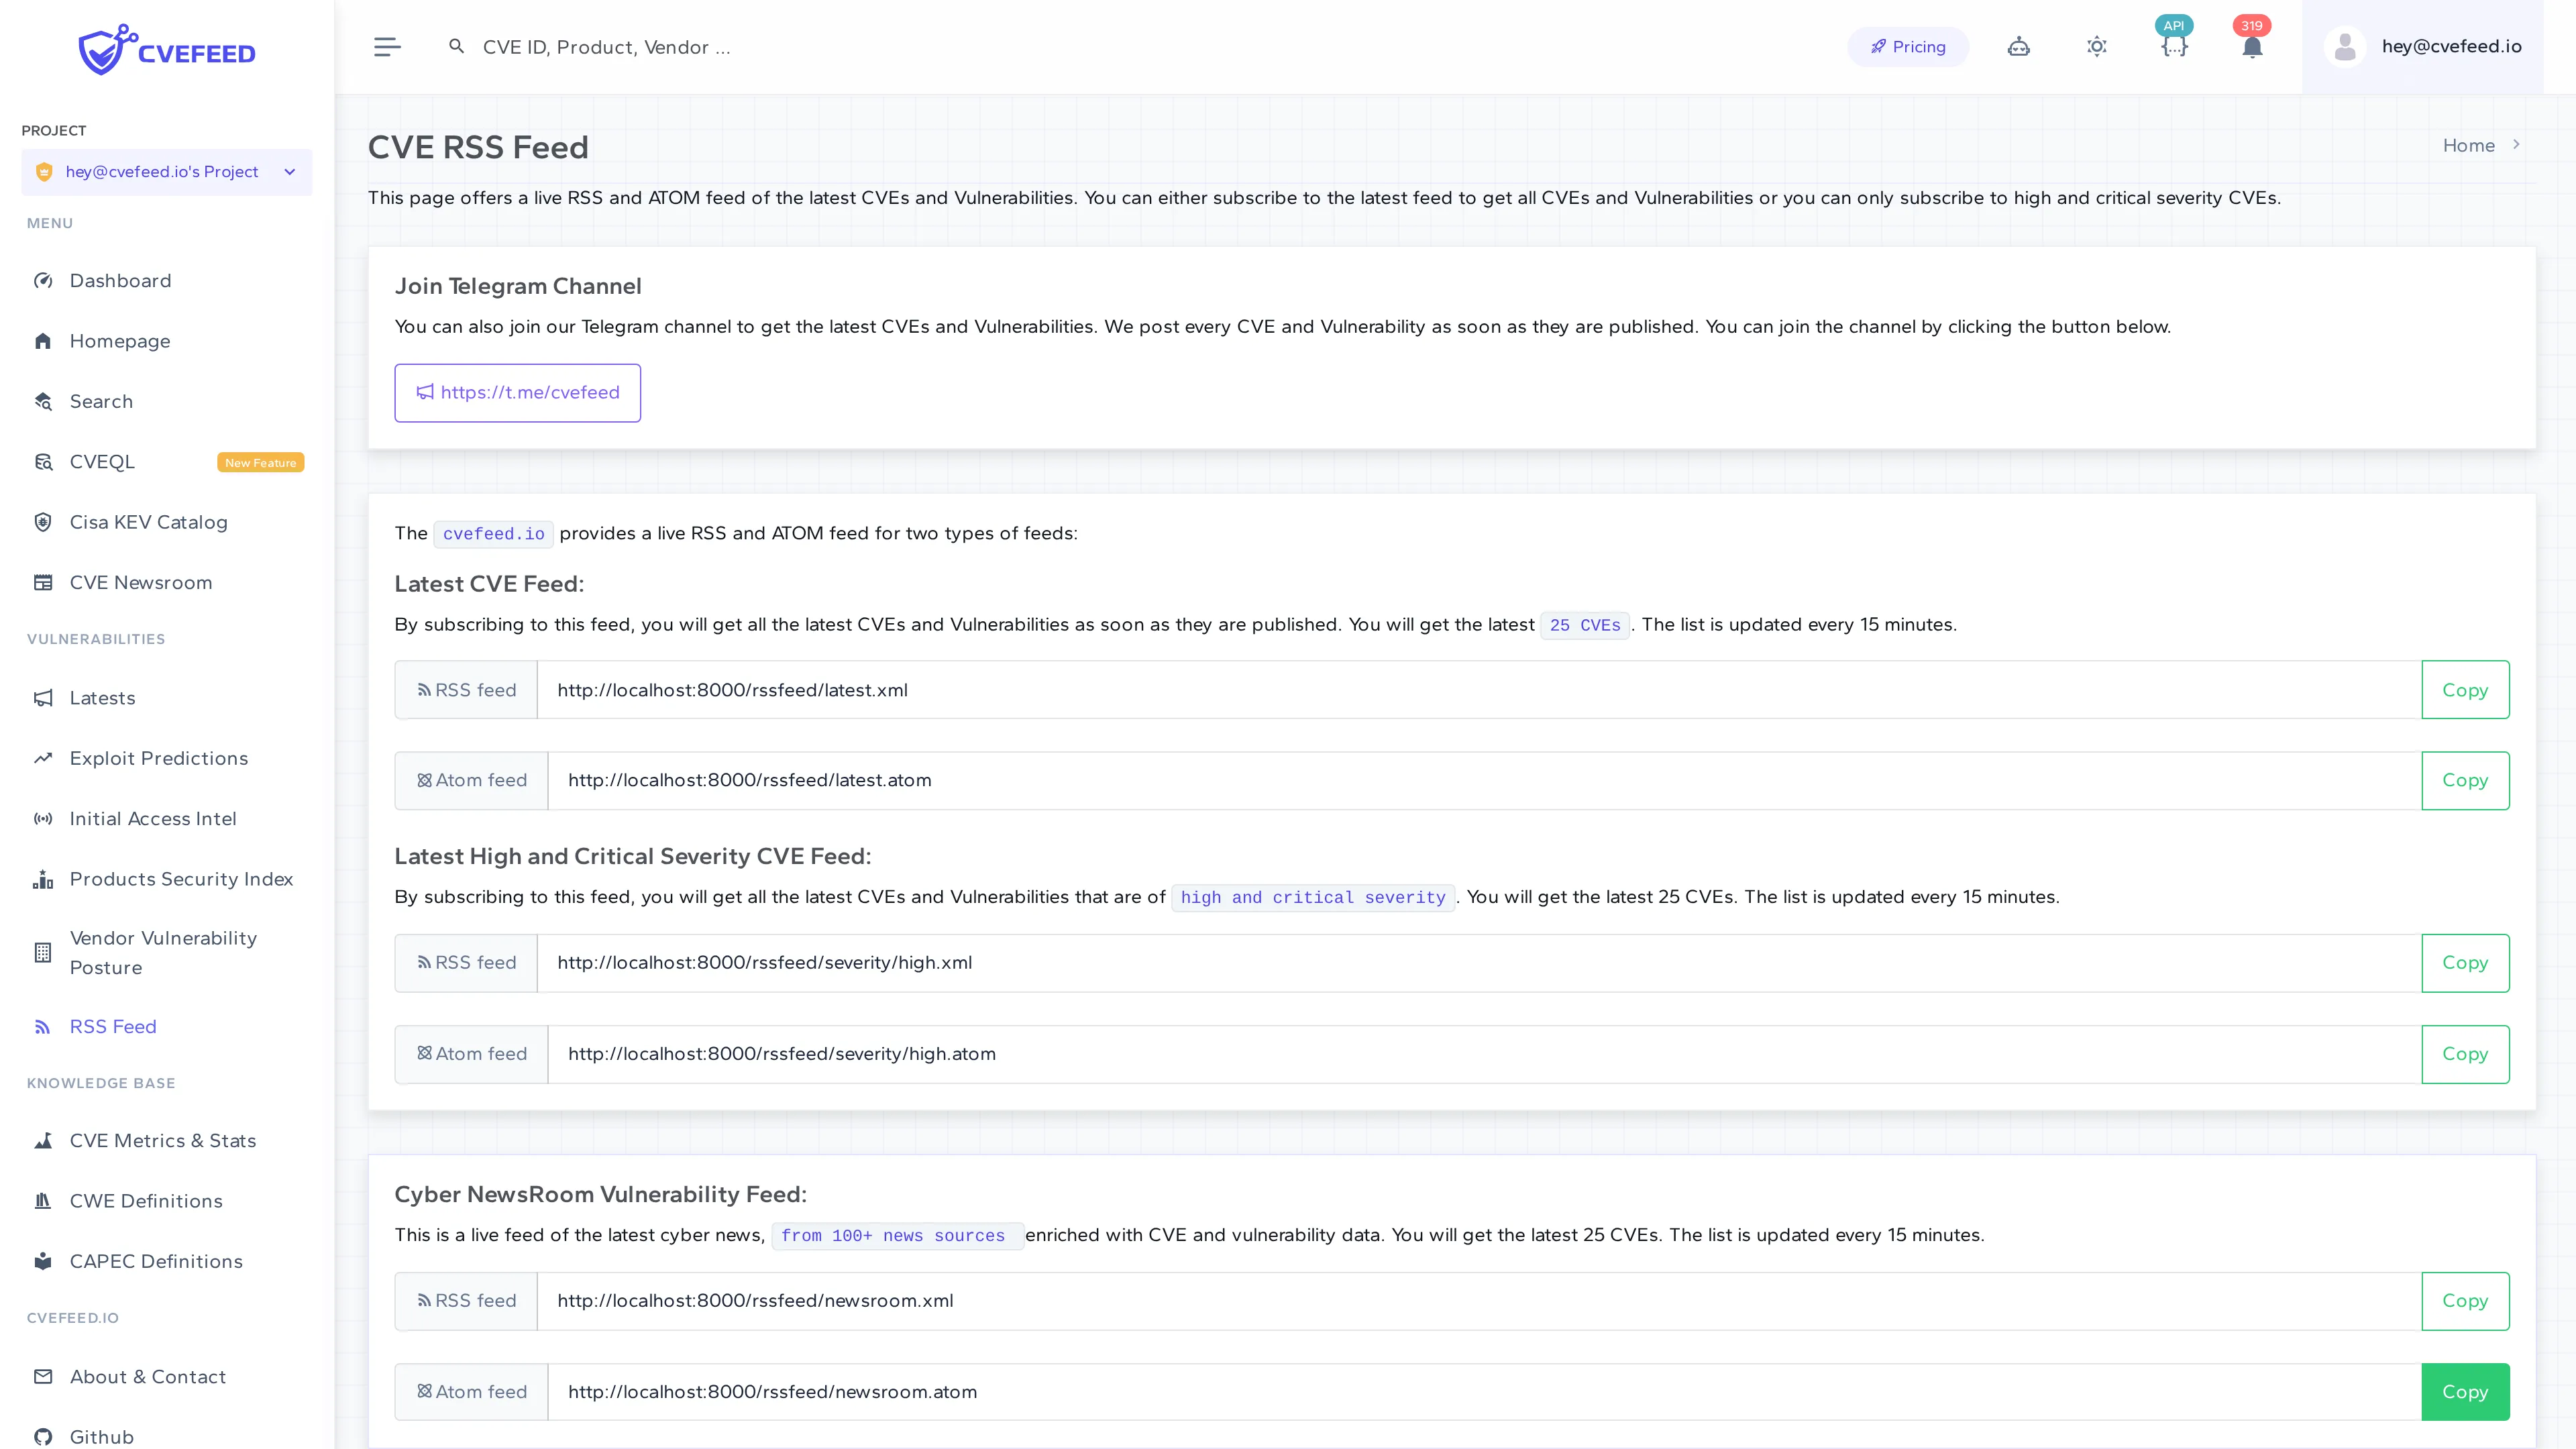
Task: Click the Cisa KEV Catalog shield icon
Action: (x=43, y=522)
